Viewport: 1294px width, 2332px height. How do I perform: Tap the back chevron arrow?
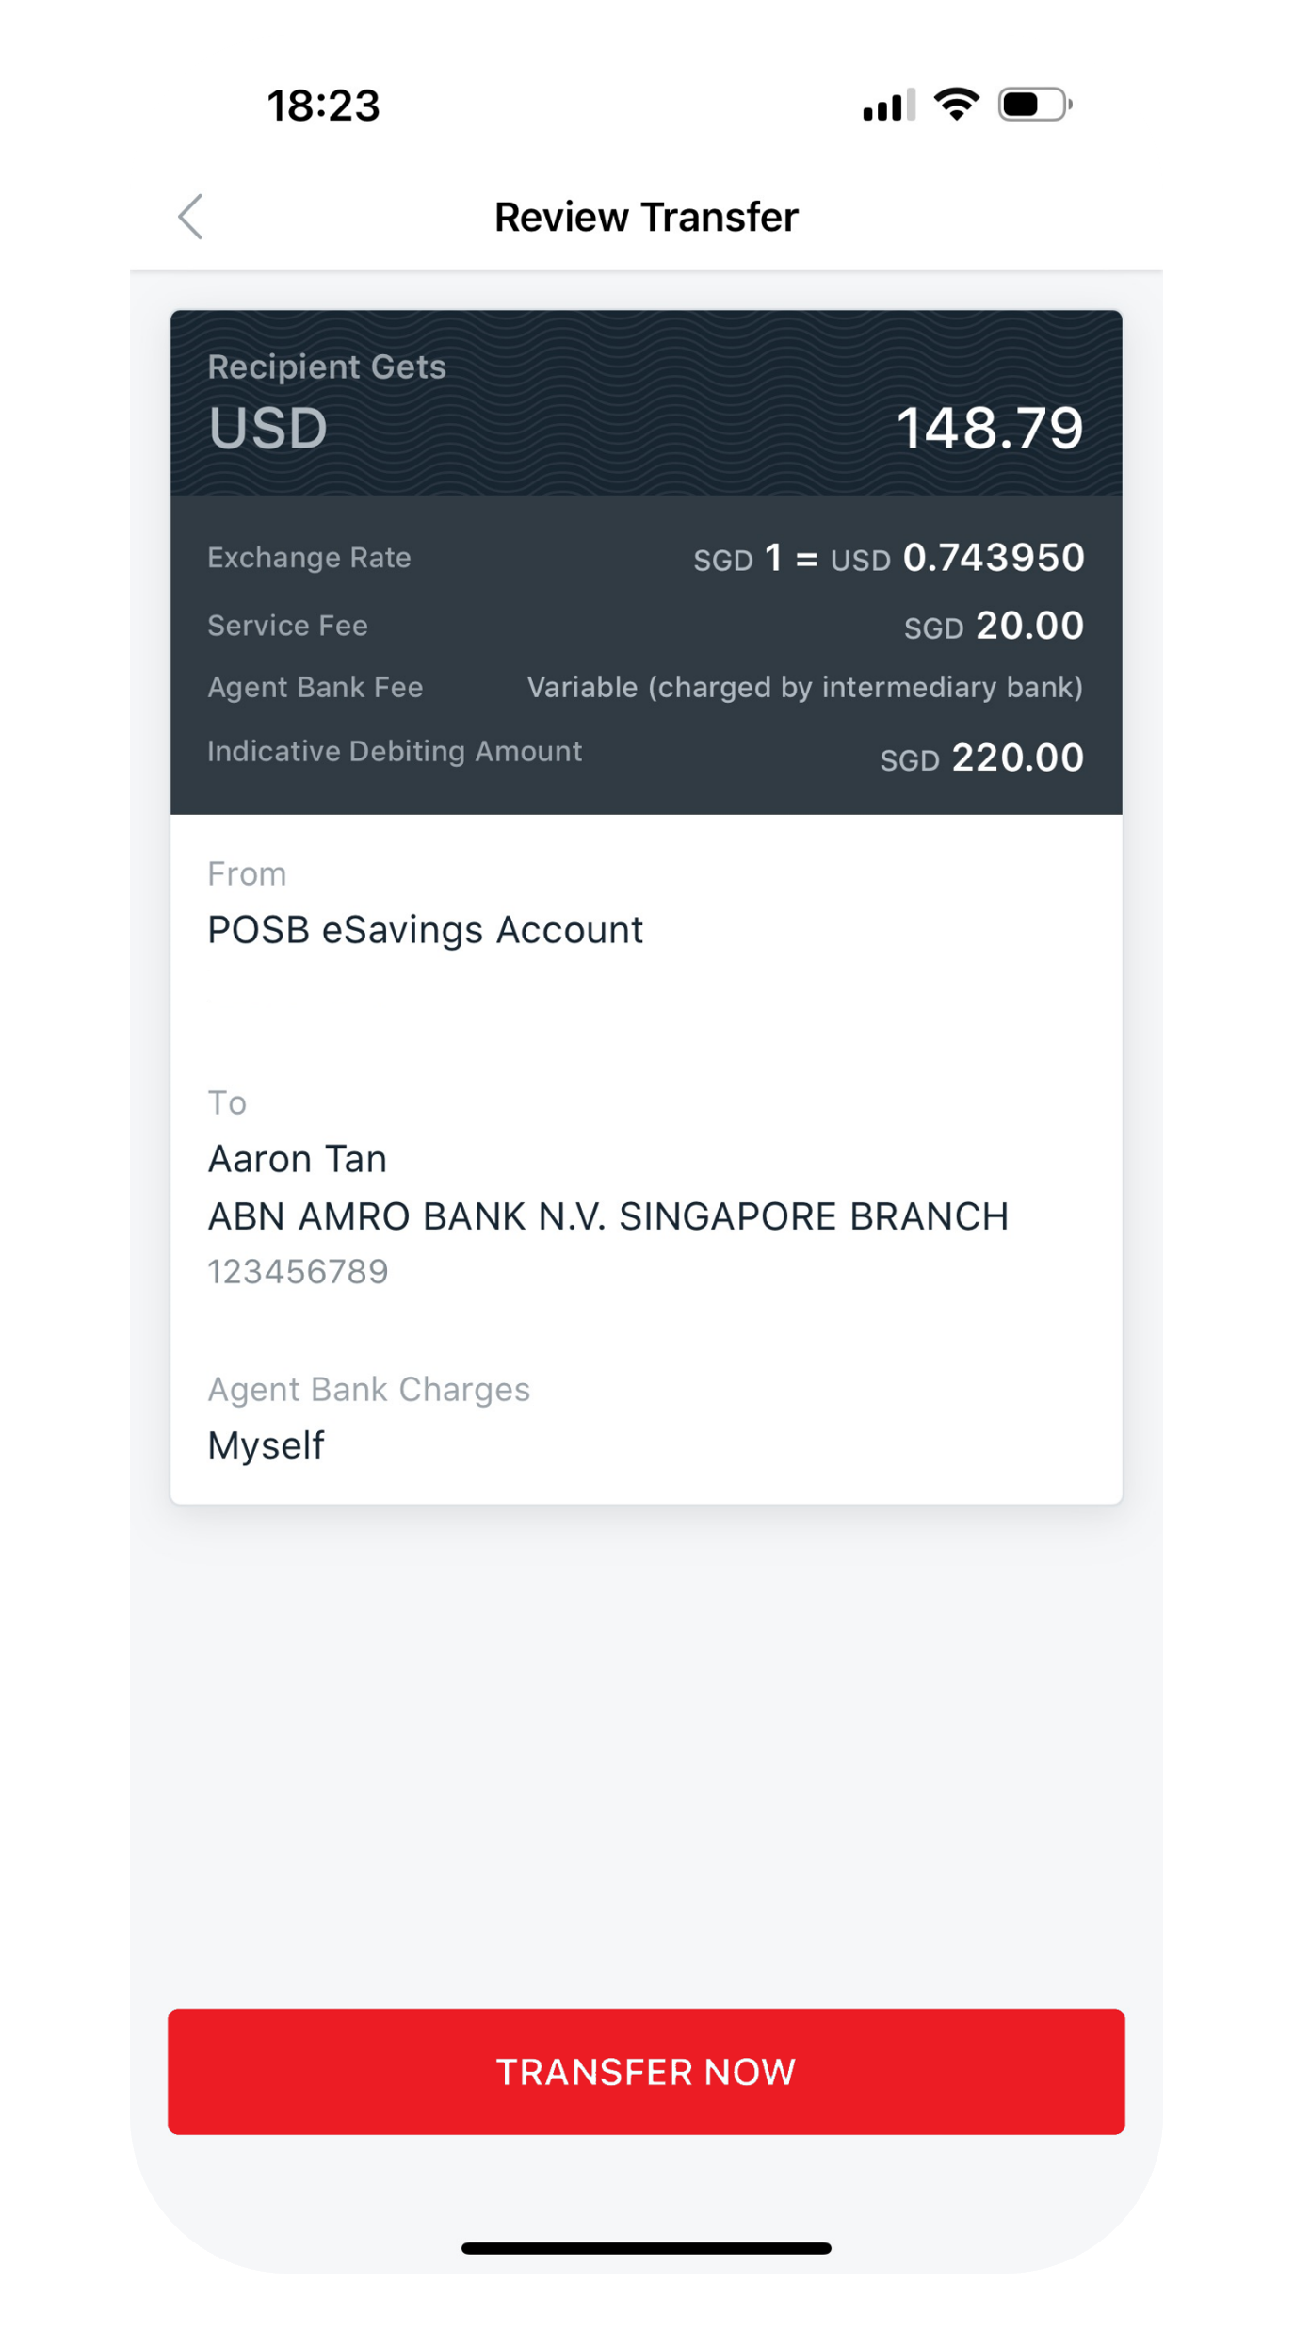[190, 217]
